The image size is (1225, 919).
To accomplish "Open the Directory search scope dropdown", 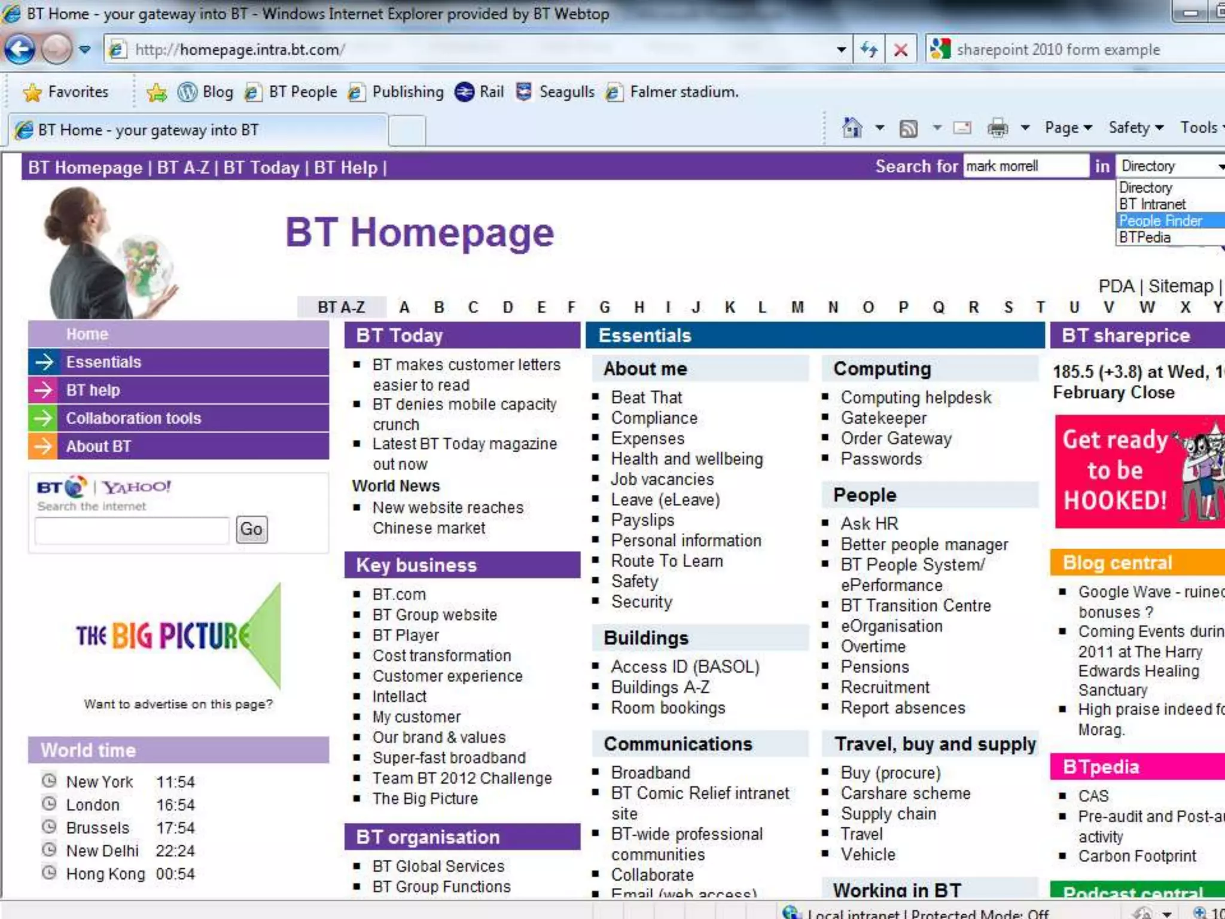I will click(1171, 166).
